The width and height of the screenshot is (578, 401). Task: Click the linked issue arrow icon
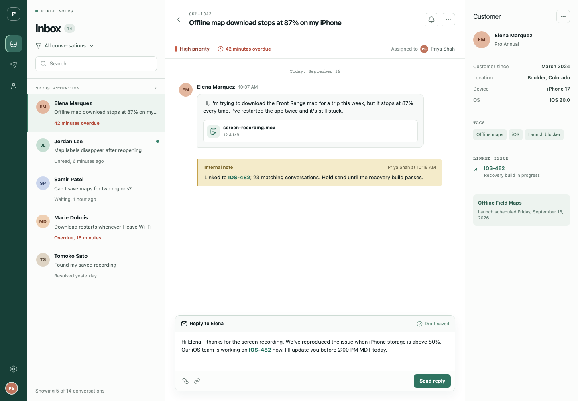click(476, 170)
